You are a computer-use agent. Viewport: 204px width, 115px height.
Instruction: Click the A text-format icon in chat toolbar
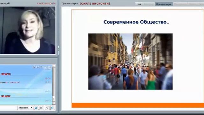(x=47, y=108)
